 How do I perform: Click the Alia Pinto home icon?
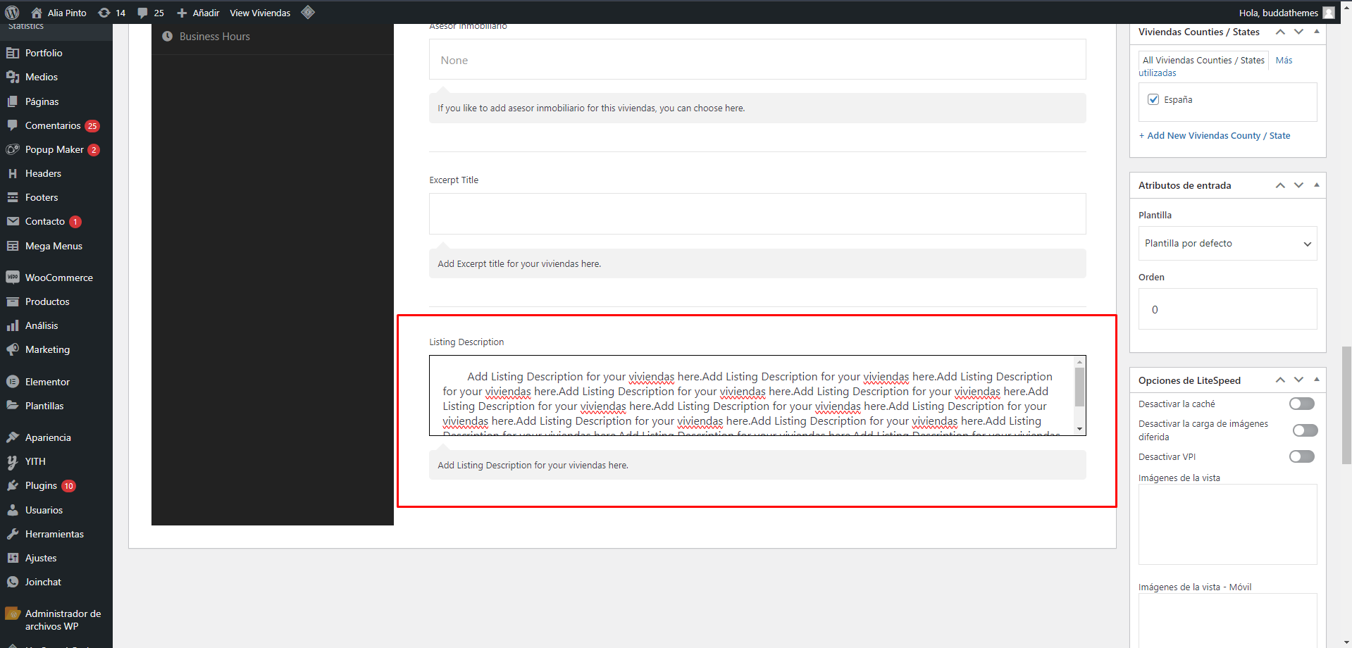37,13
